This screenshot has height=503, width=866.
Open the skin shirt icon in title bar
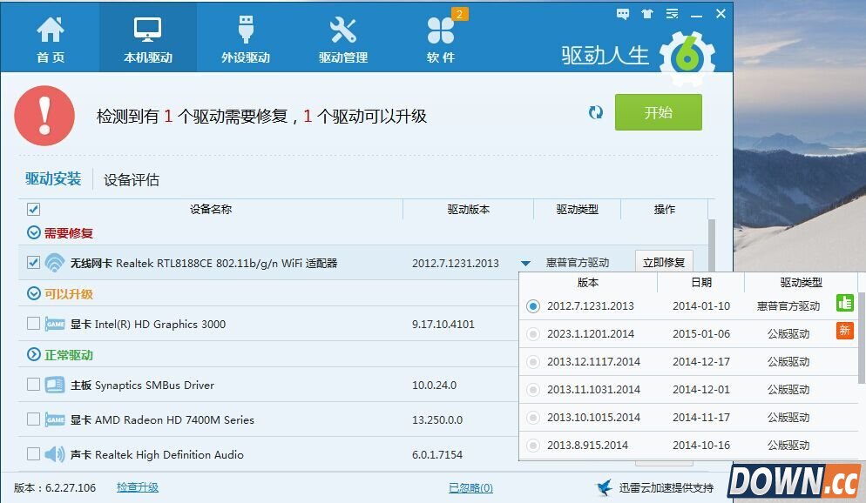coord(646,14)
